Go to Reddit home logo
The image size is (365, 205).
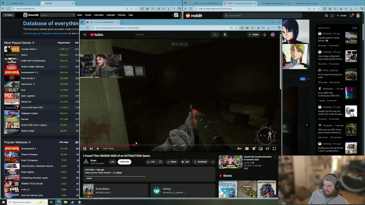point(194,15)
